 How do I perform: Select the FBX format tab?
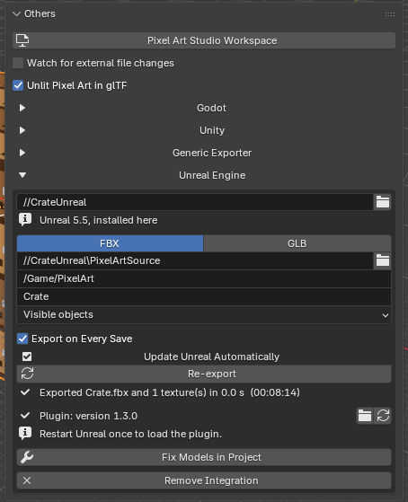pyautogui.click(x=110, y=243)
